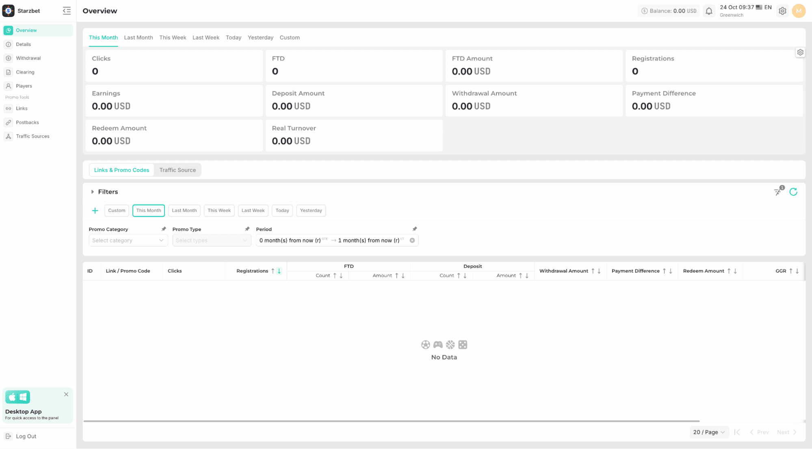
Task: Open the notifications bell
Action: (709, 11)
